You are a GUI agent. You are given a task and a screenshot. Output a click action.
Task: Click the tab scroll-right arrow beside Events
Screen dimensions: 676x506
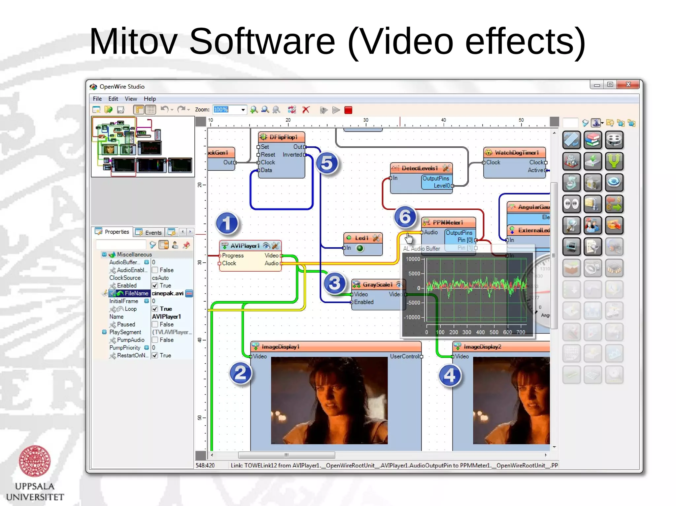pyautogui.click(x=190, y=232)
